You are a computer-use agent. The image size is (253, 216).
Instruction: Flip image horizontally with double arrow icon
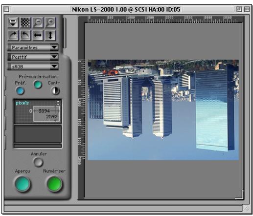click(x=38, y=35)
